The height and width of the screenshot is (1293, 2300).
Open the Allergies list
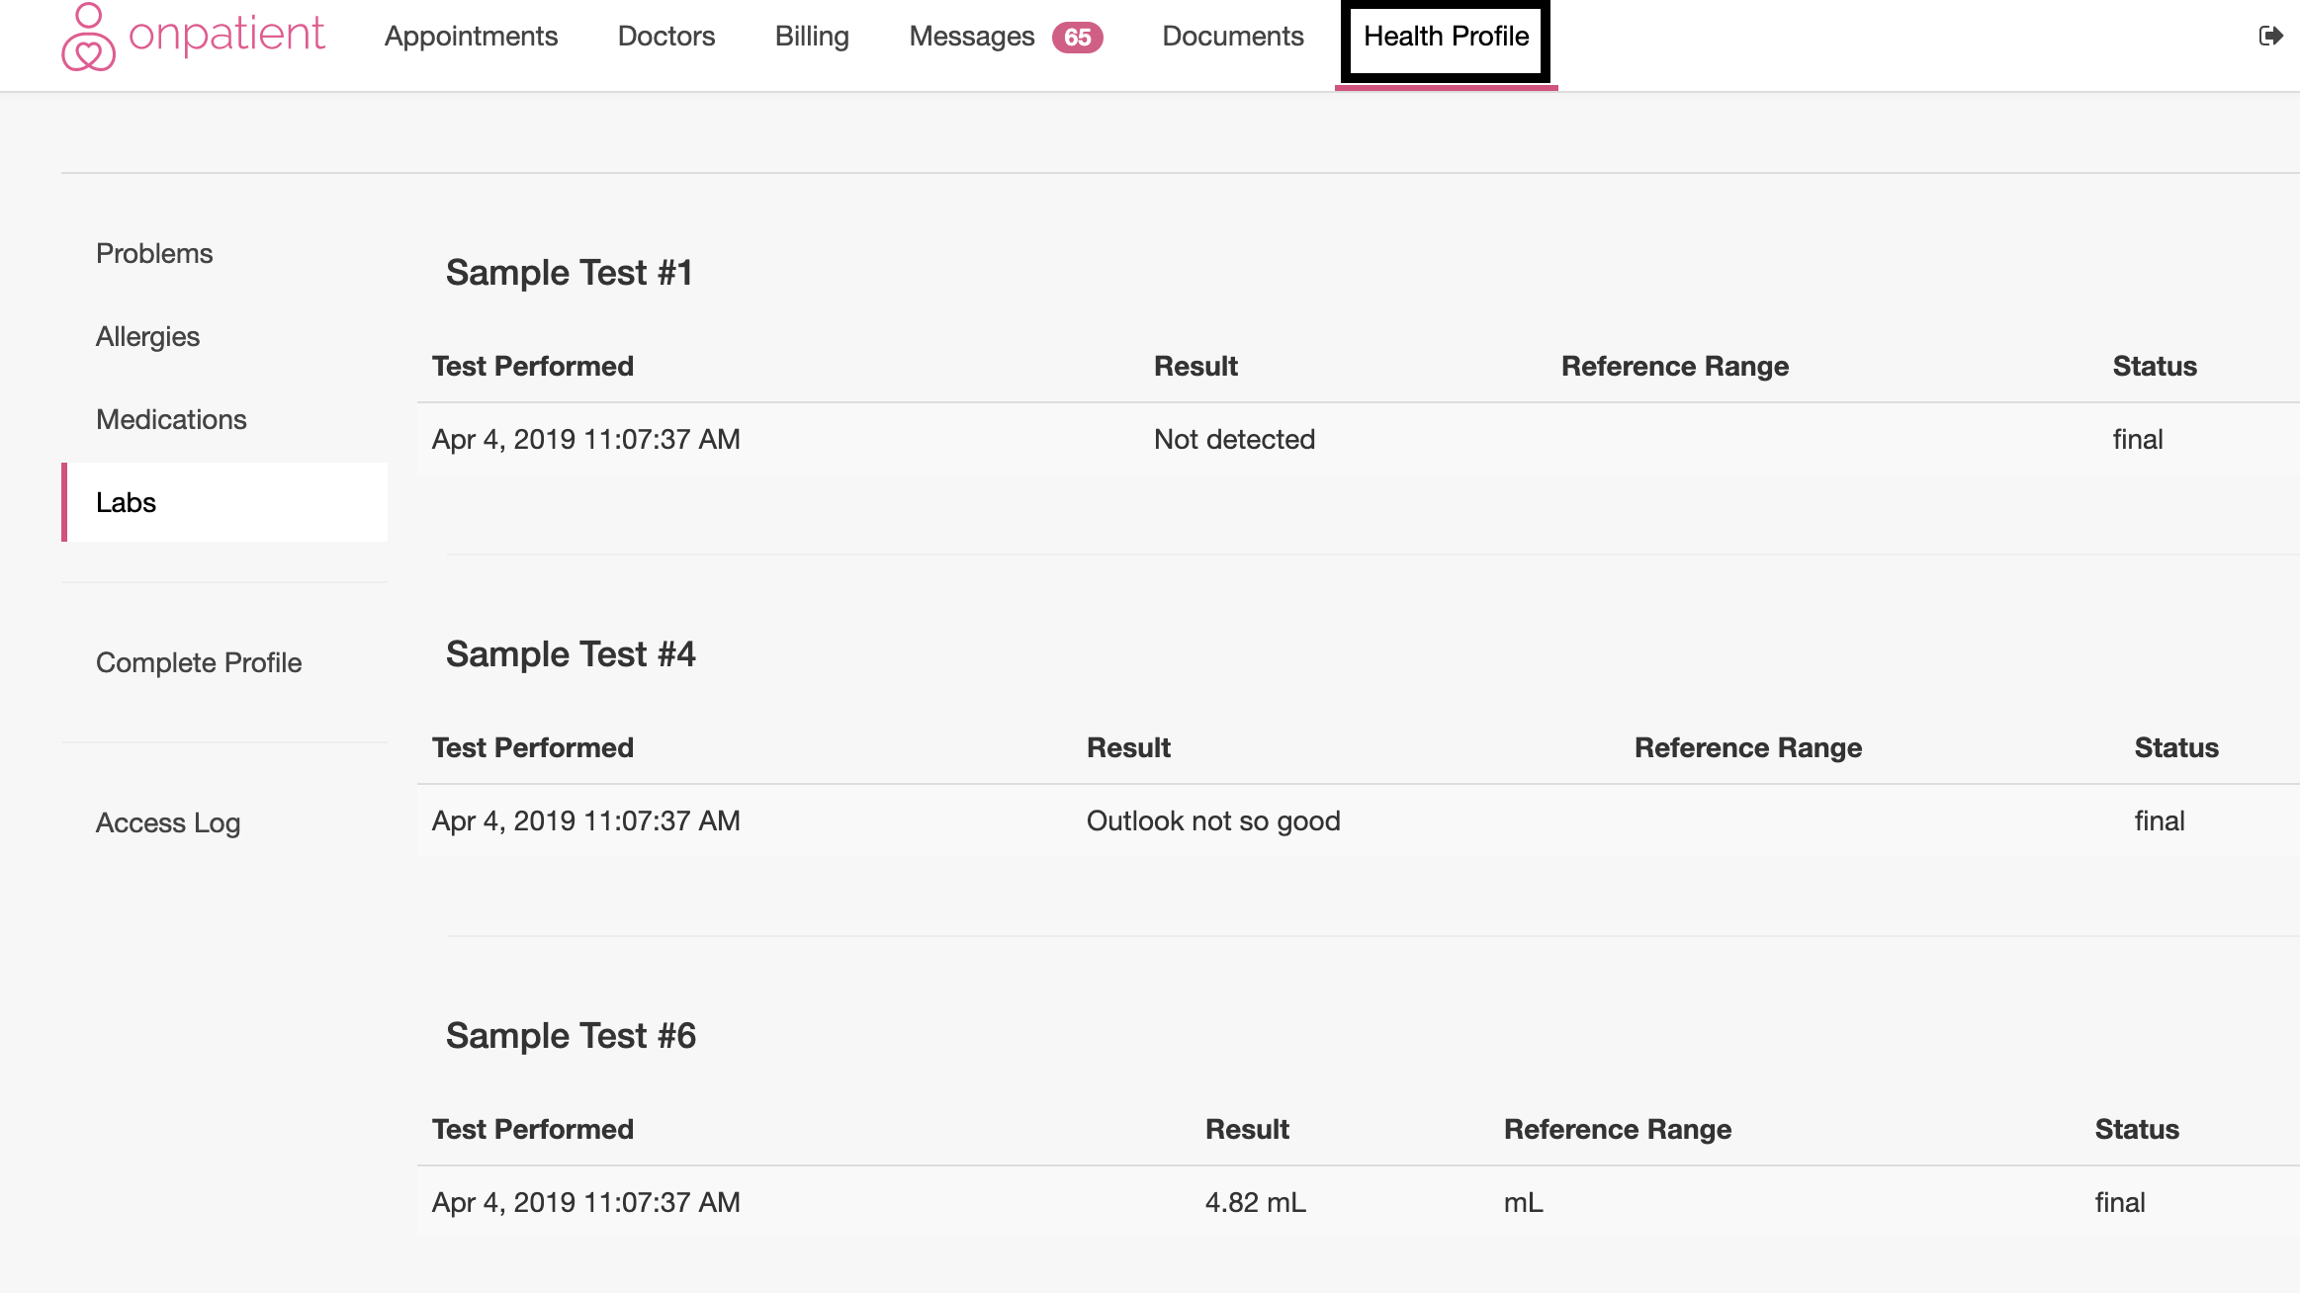point(147,336)
